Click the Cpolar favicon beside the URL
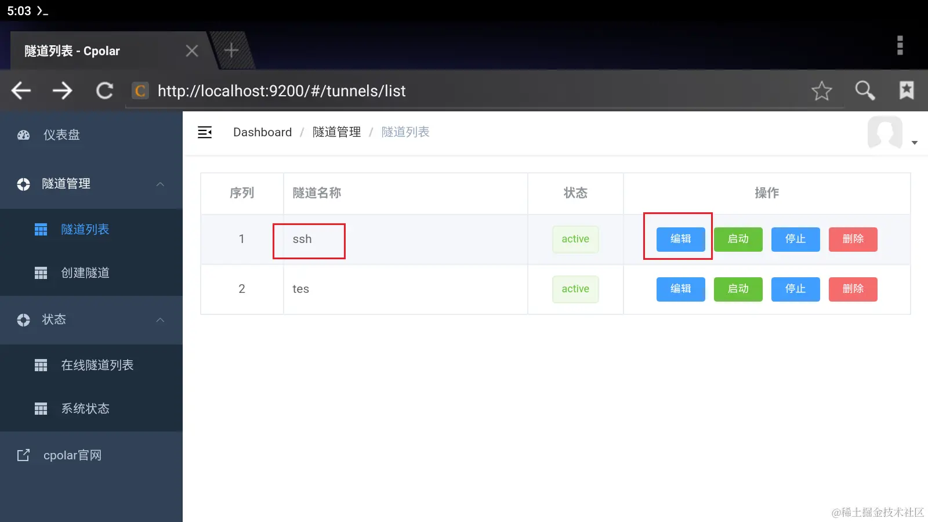 point(140,90)
